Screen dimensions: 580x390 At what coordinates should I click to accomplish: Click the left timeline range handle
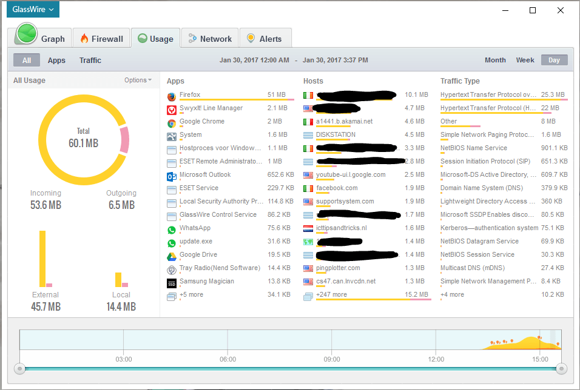click(x=20, y=369)
